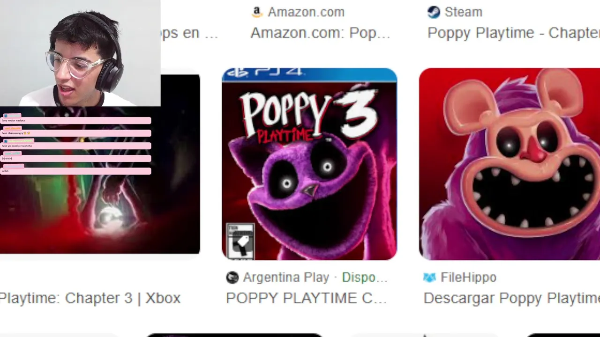Open the FileHippo source name link
Viewport: 600px width, 337px height.
click(x=468, y=278)
